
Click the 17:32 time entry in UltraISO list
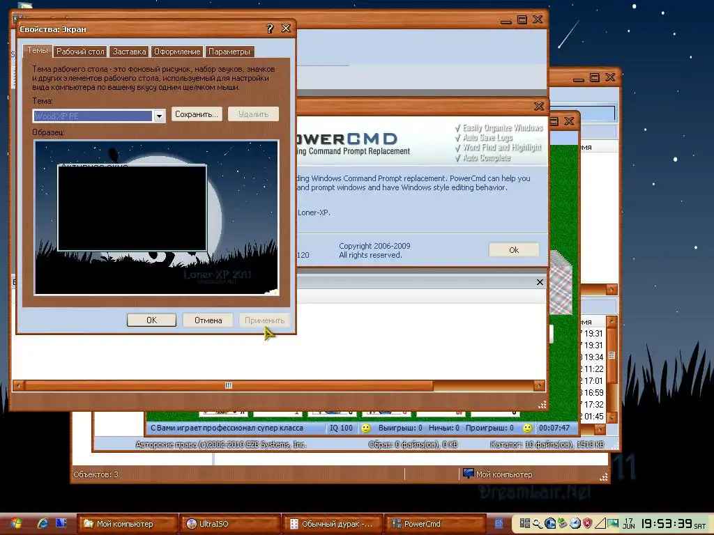tap(594, 405)
